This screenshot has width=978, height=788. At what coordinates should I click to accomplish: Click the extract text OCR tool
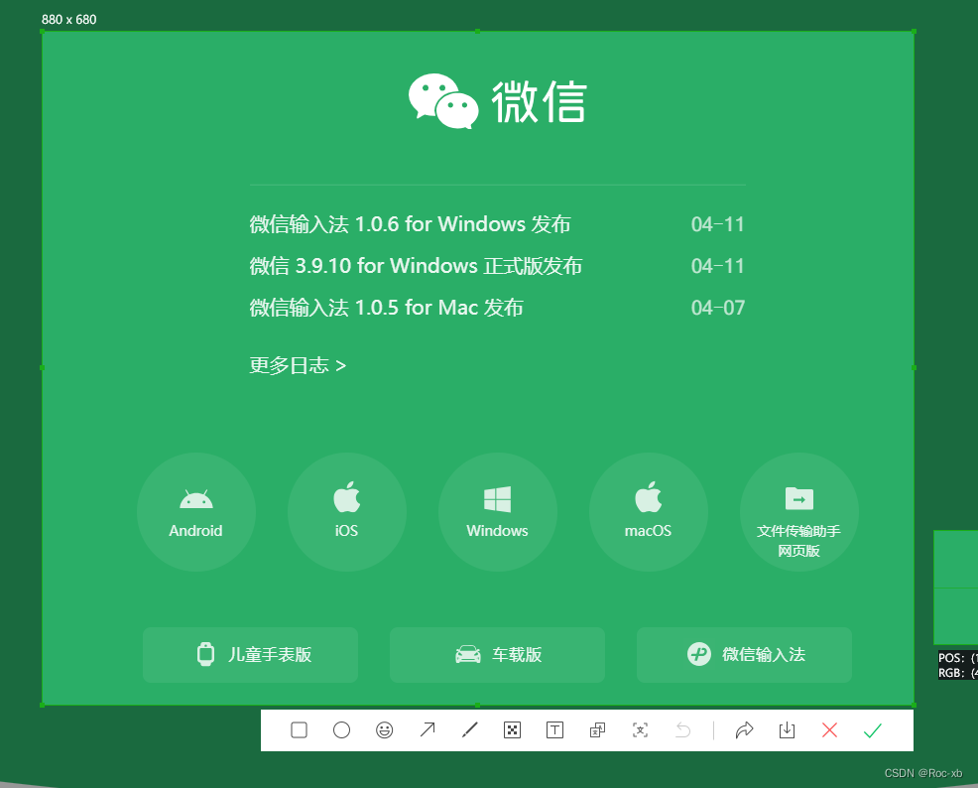point(640,730)
